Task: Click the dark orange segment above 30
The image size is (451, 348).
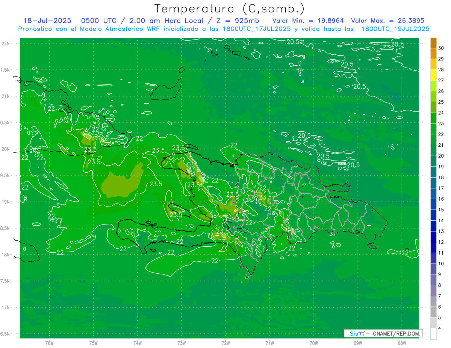Action: point(433,42)
